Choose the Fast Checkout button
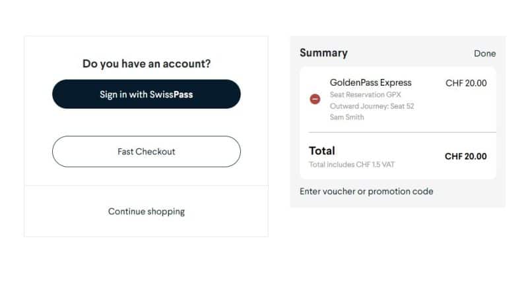This screenshot has width=528, height=292. pyautogui.click(x=146, y=152)
